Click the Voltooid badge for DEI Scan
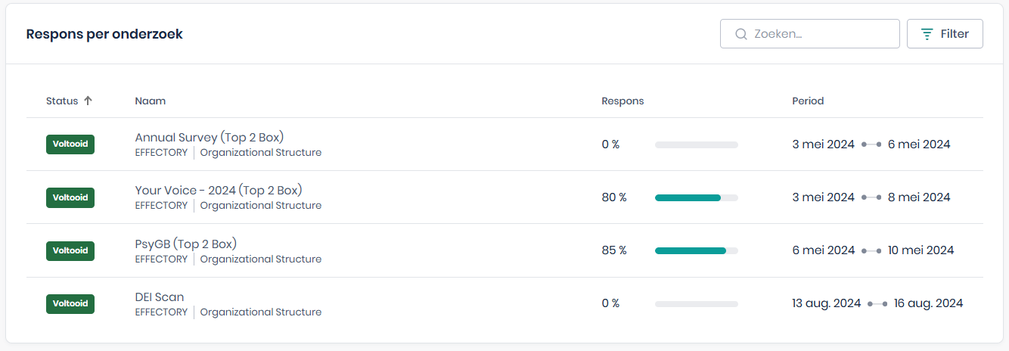 click(70, 303)
